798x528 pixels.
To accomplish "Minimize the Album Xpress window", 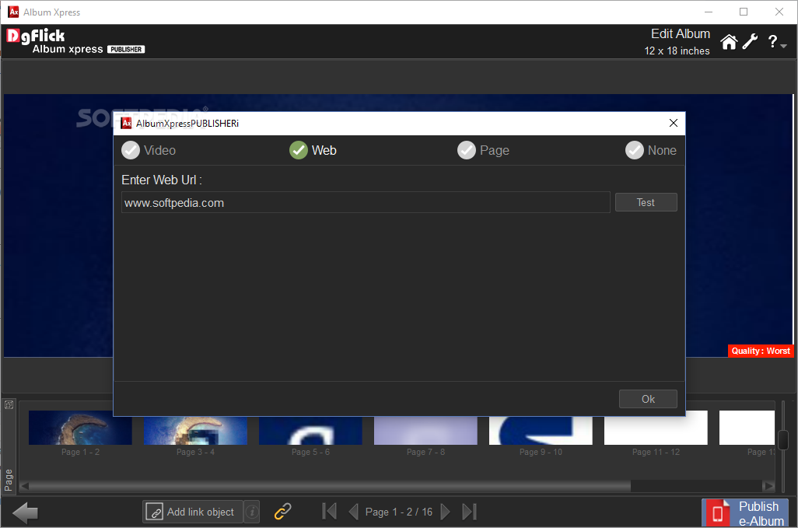I will [x=709, y=12].
